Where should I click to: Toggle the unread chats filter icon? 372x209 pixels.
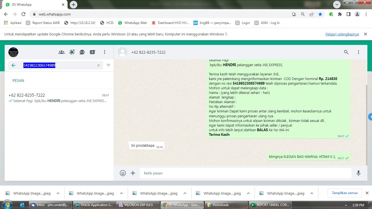108,65
